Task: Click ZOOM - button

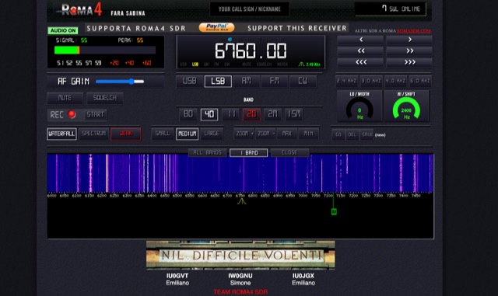Action: (266, 134)
